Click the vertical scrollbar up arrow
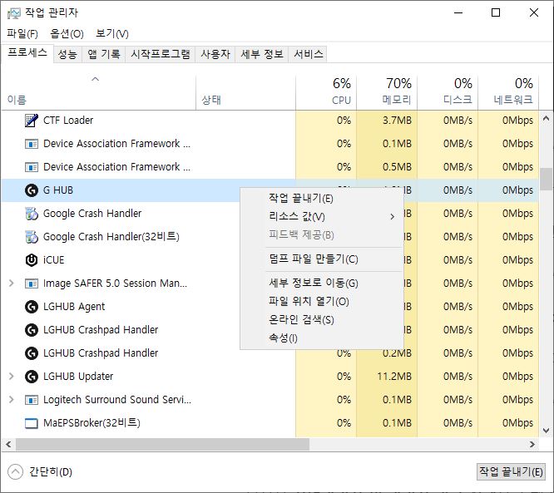 [x=547, y=118]
